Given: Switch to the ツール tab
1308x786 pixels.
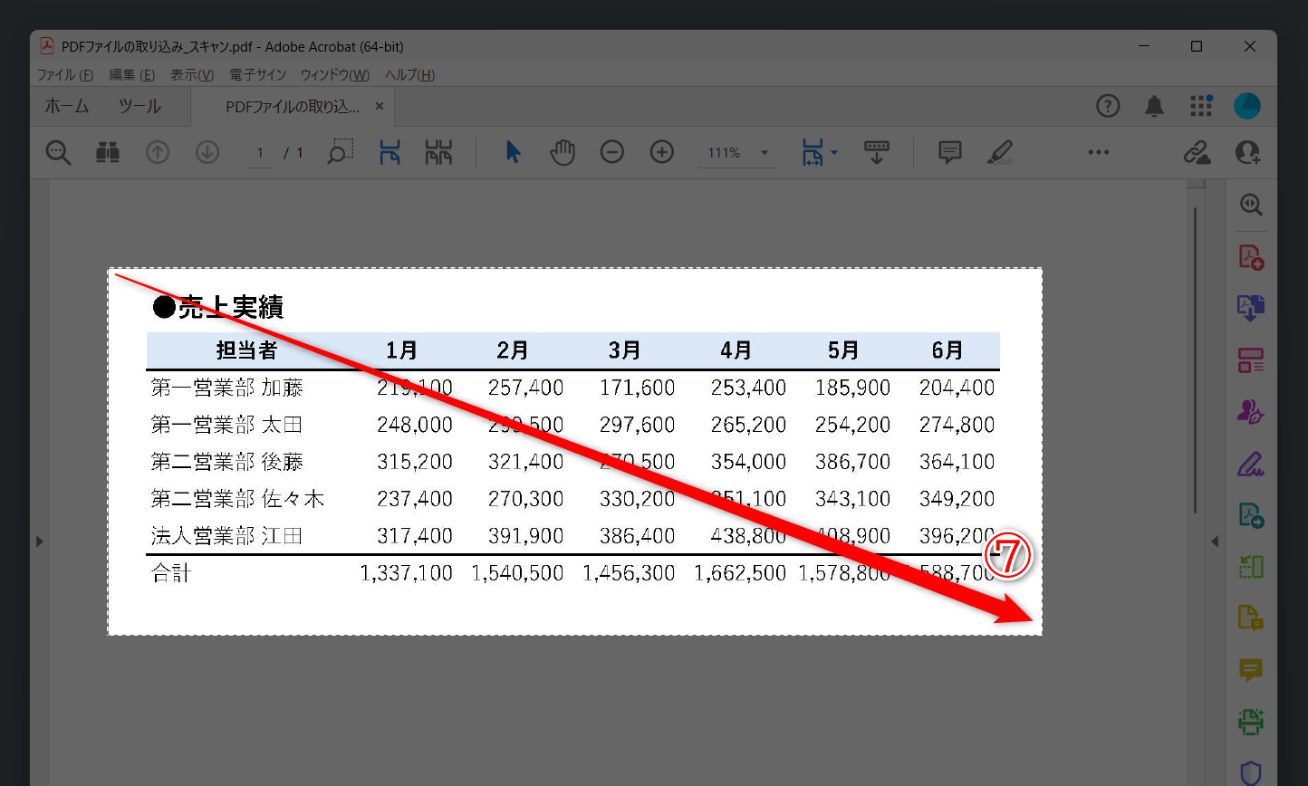Looking at the screenshot, I should coord(139,106).
